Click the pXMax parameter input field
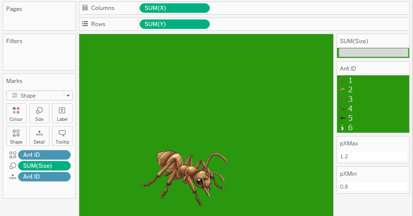413x216 pixels. tap(373, 156)
